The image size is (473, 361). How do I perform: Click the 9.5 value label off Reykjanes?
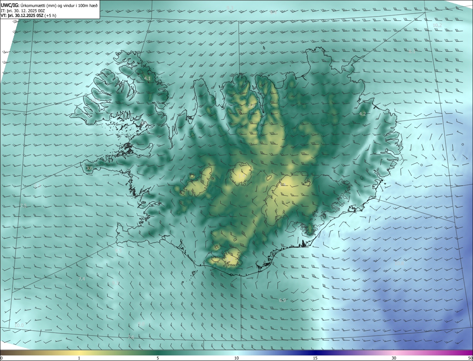click(118, 250)
